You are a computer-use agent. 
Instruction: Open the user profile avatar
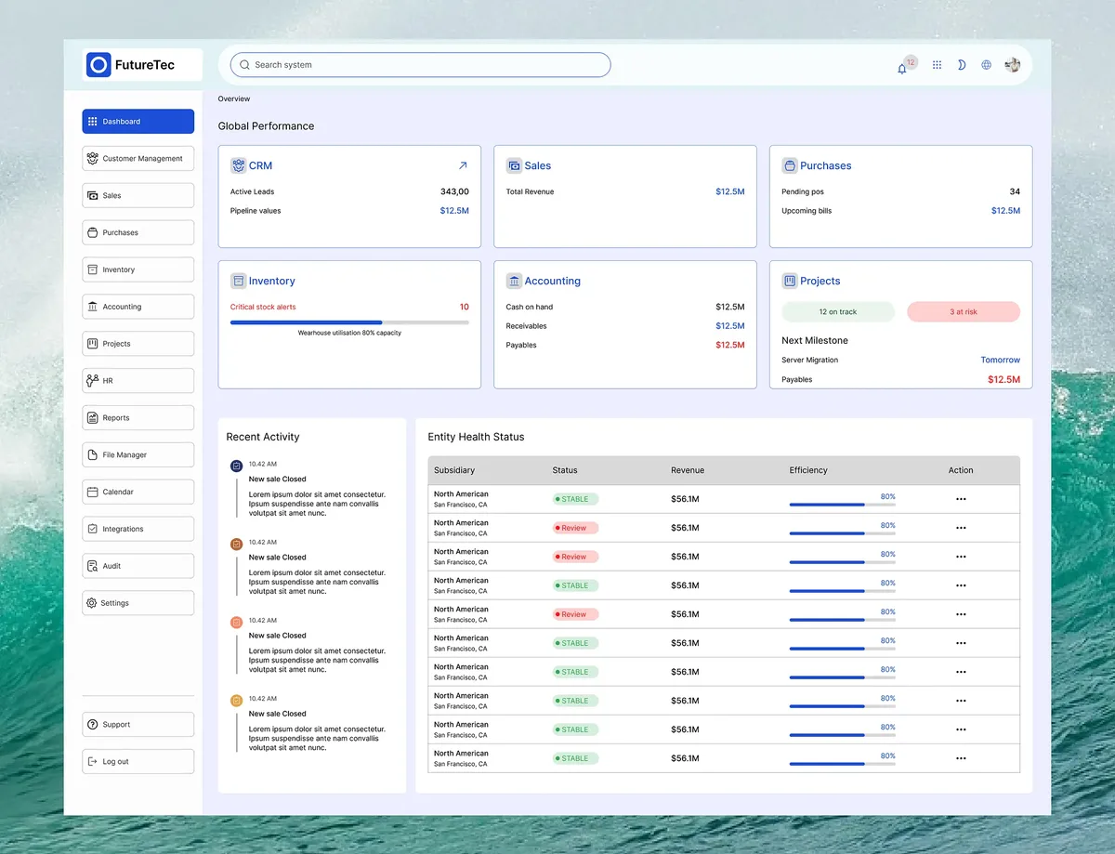click(x=1013, y=65)
